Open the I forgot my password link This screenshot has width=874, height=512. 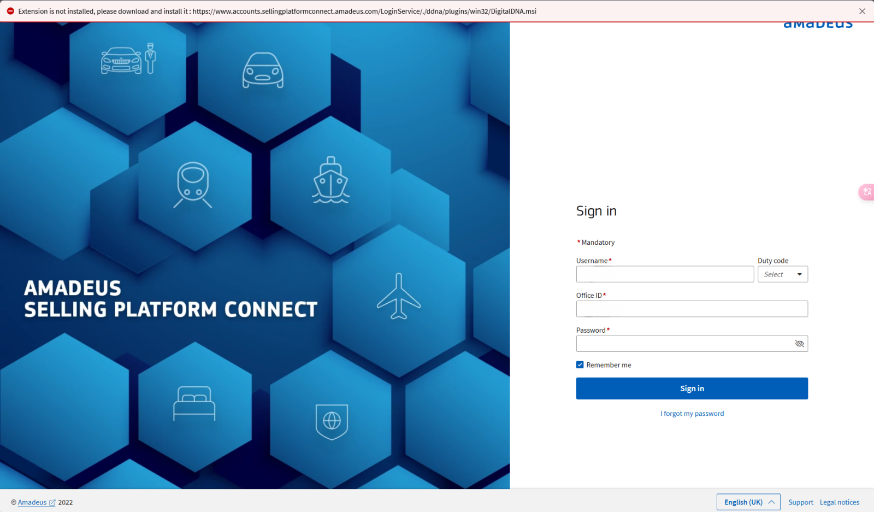tap(692, 414)
